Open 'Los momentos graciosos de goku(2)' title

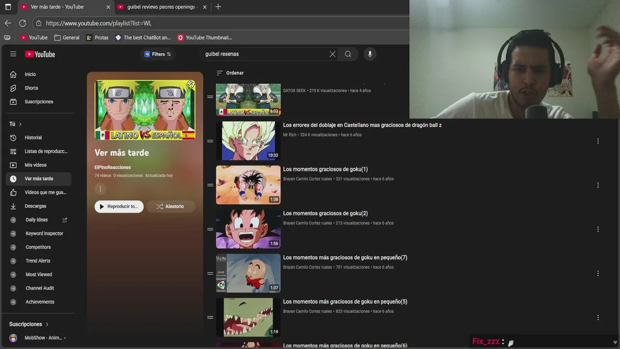[325, 213]
